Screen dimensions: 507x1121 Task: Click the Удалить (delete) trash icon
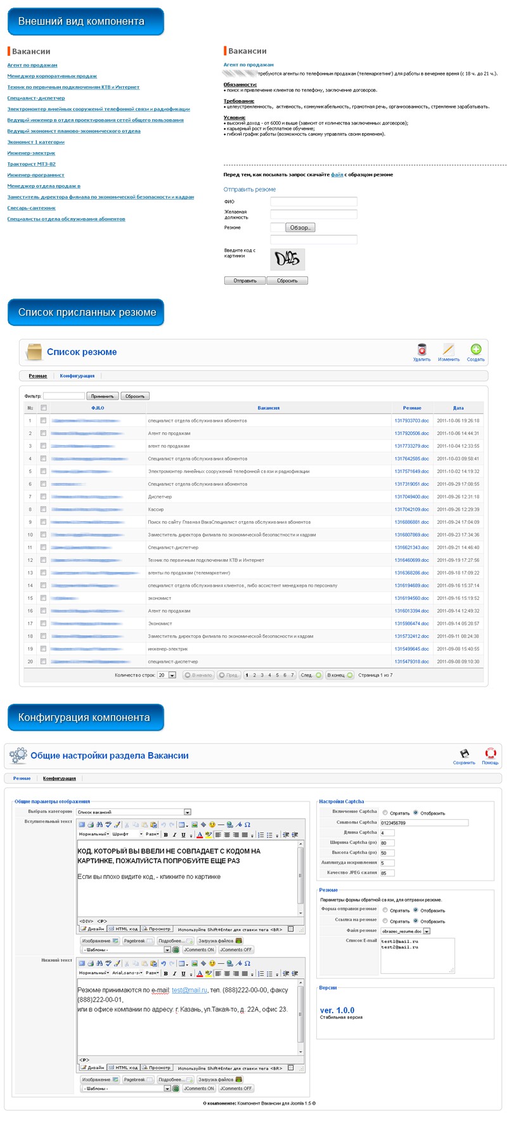pos(422,349)
